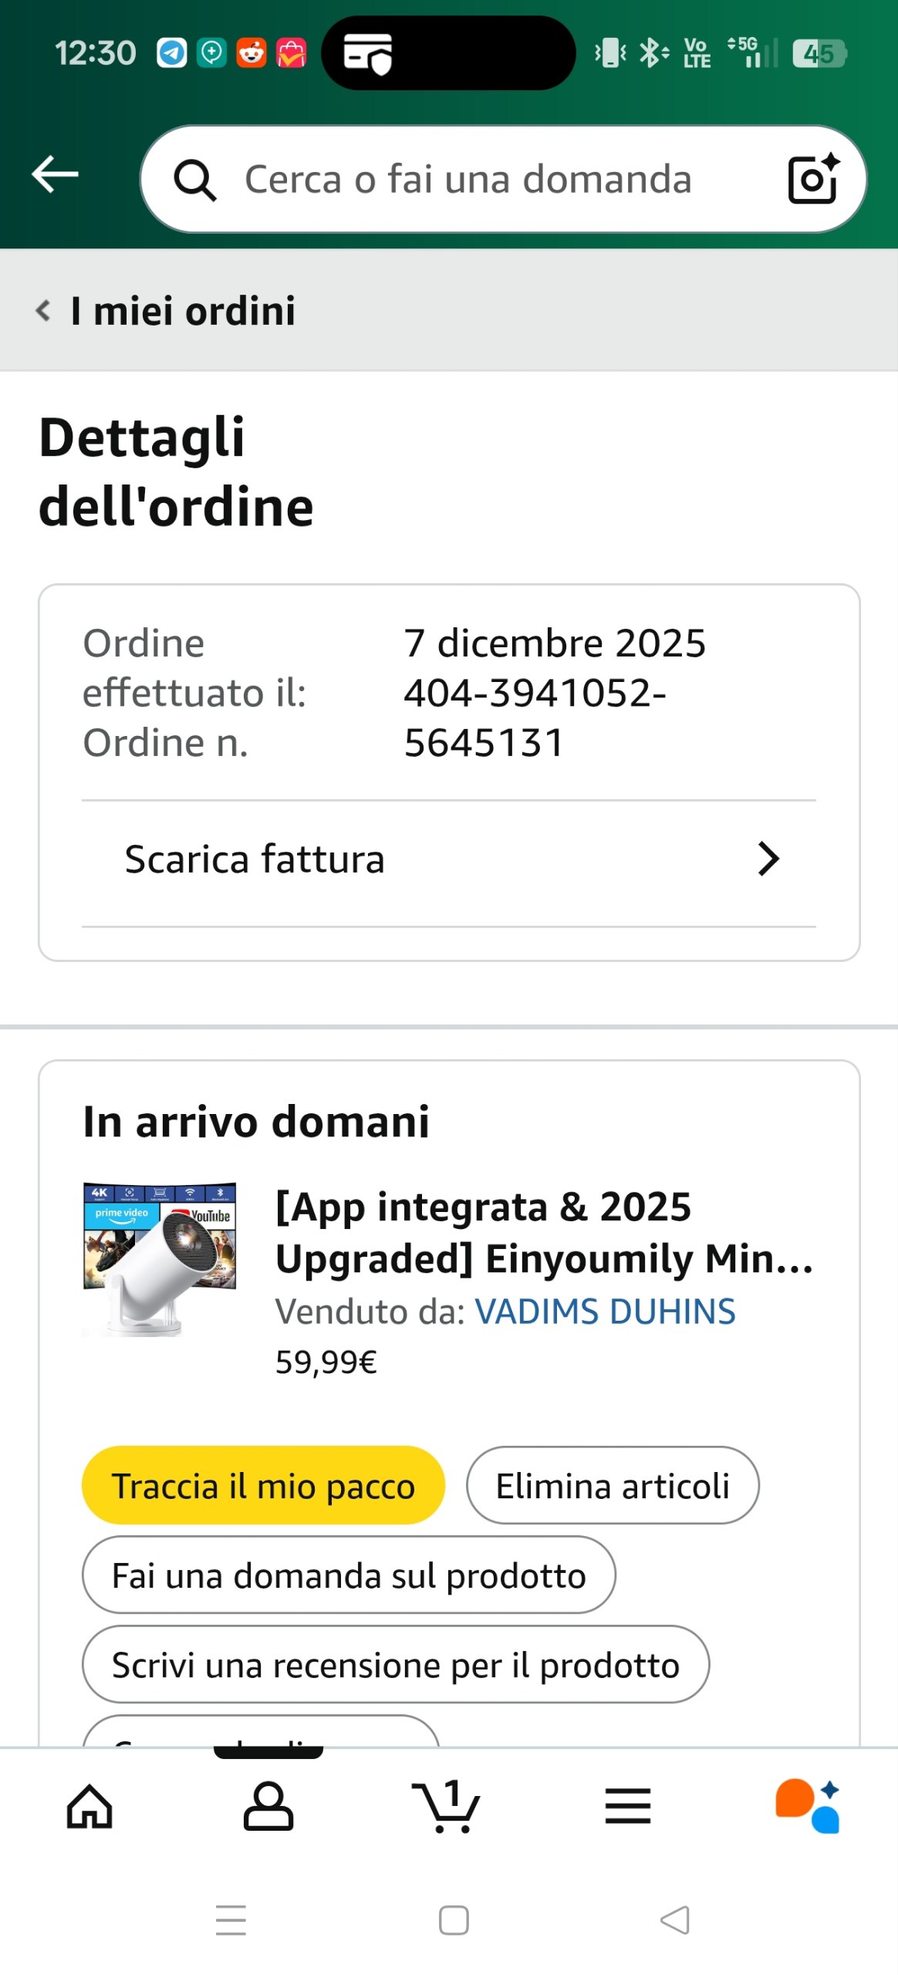Open seller VADIMS DUHINS link
The width and height of the screenshot is (898, 1975).
tap(605, 1312)
